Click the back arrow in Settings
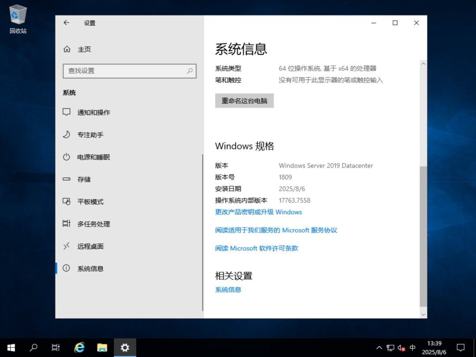This screenshot has width=476, height=357. 66,22
